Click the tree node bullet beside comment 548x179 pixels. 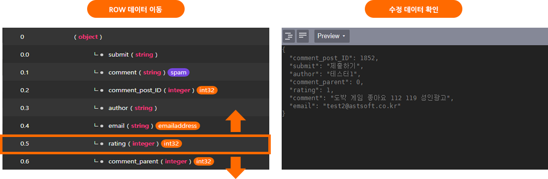pos(101,73)
